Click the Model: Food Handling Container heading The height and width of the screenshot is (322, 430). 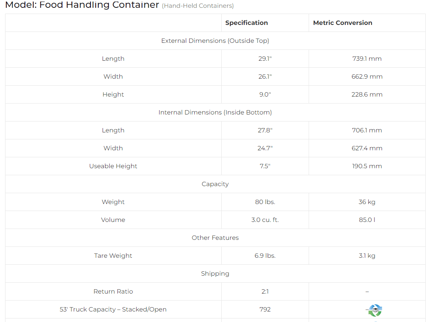pyautogui.click(x=82, y=5)
